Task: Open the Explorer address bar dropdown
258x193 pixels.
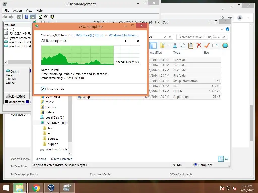Action: pos(164,37)
